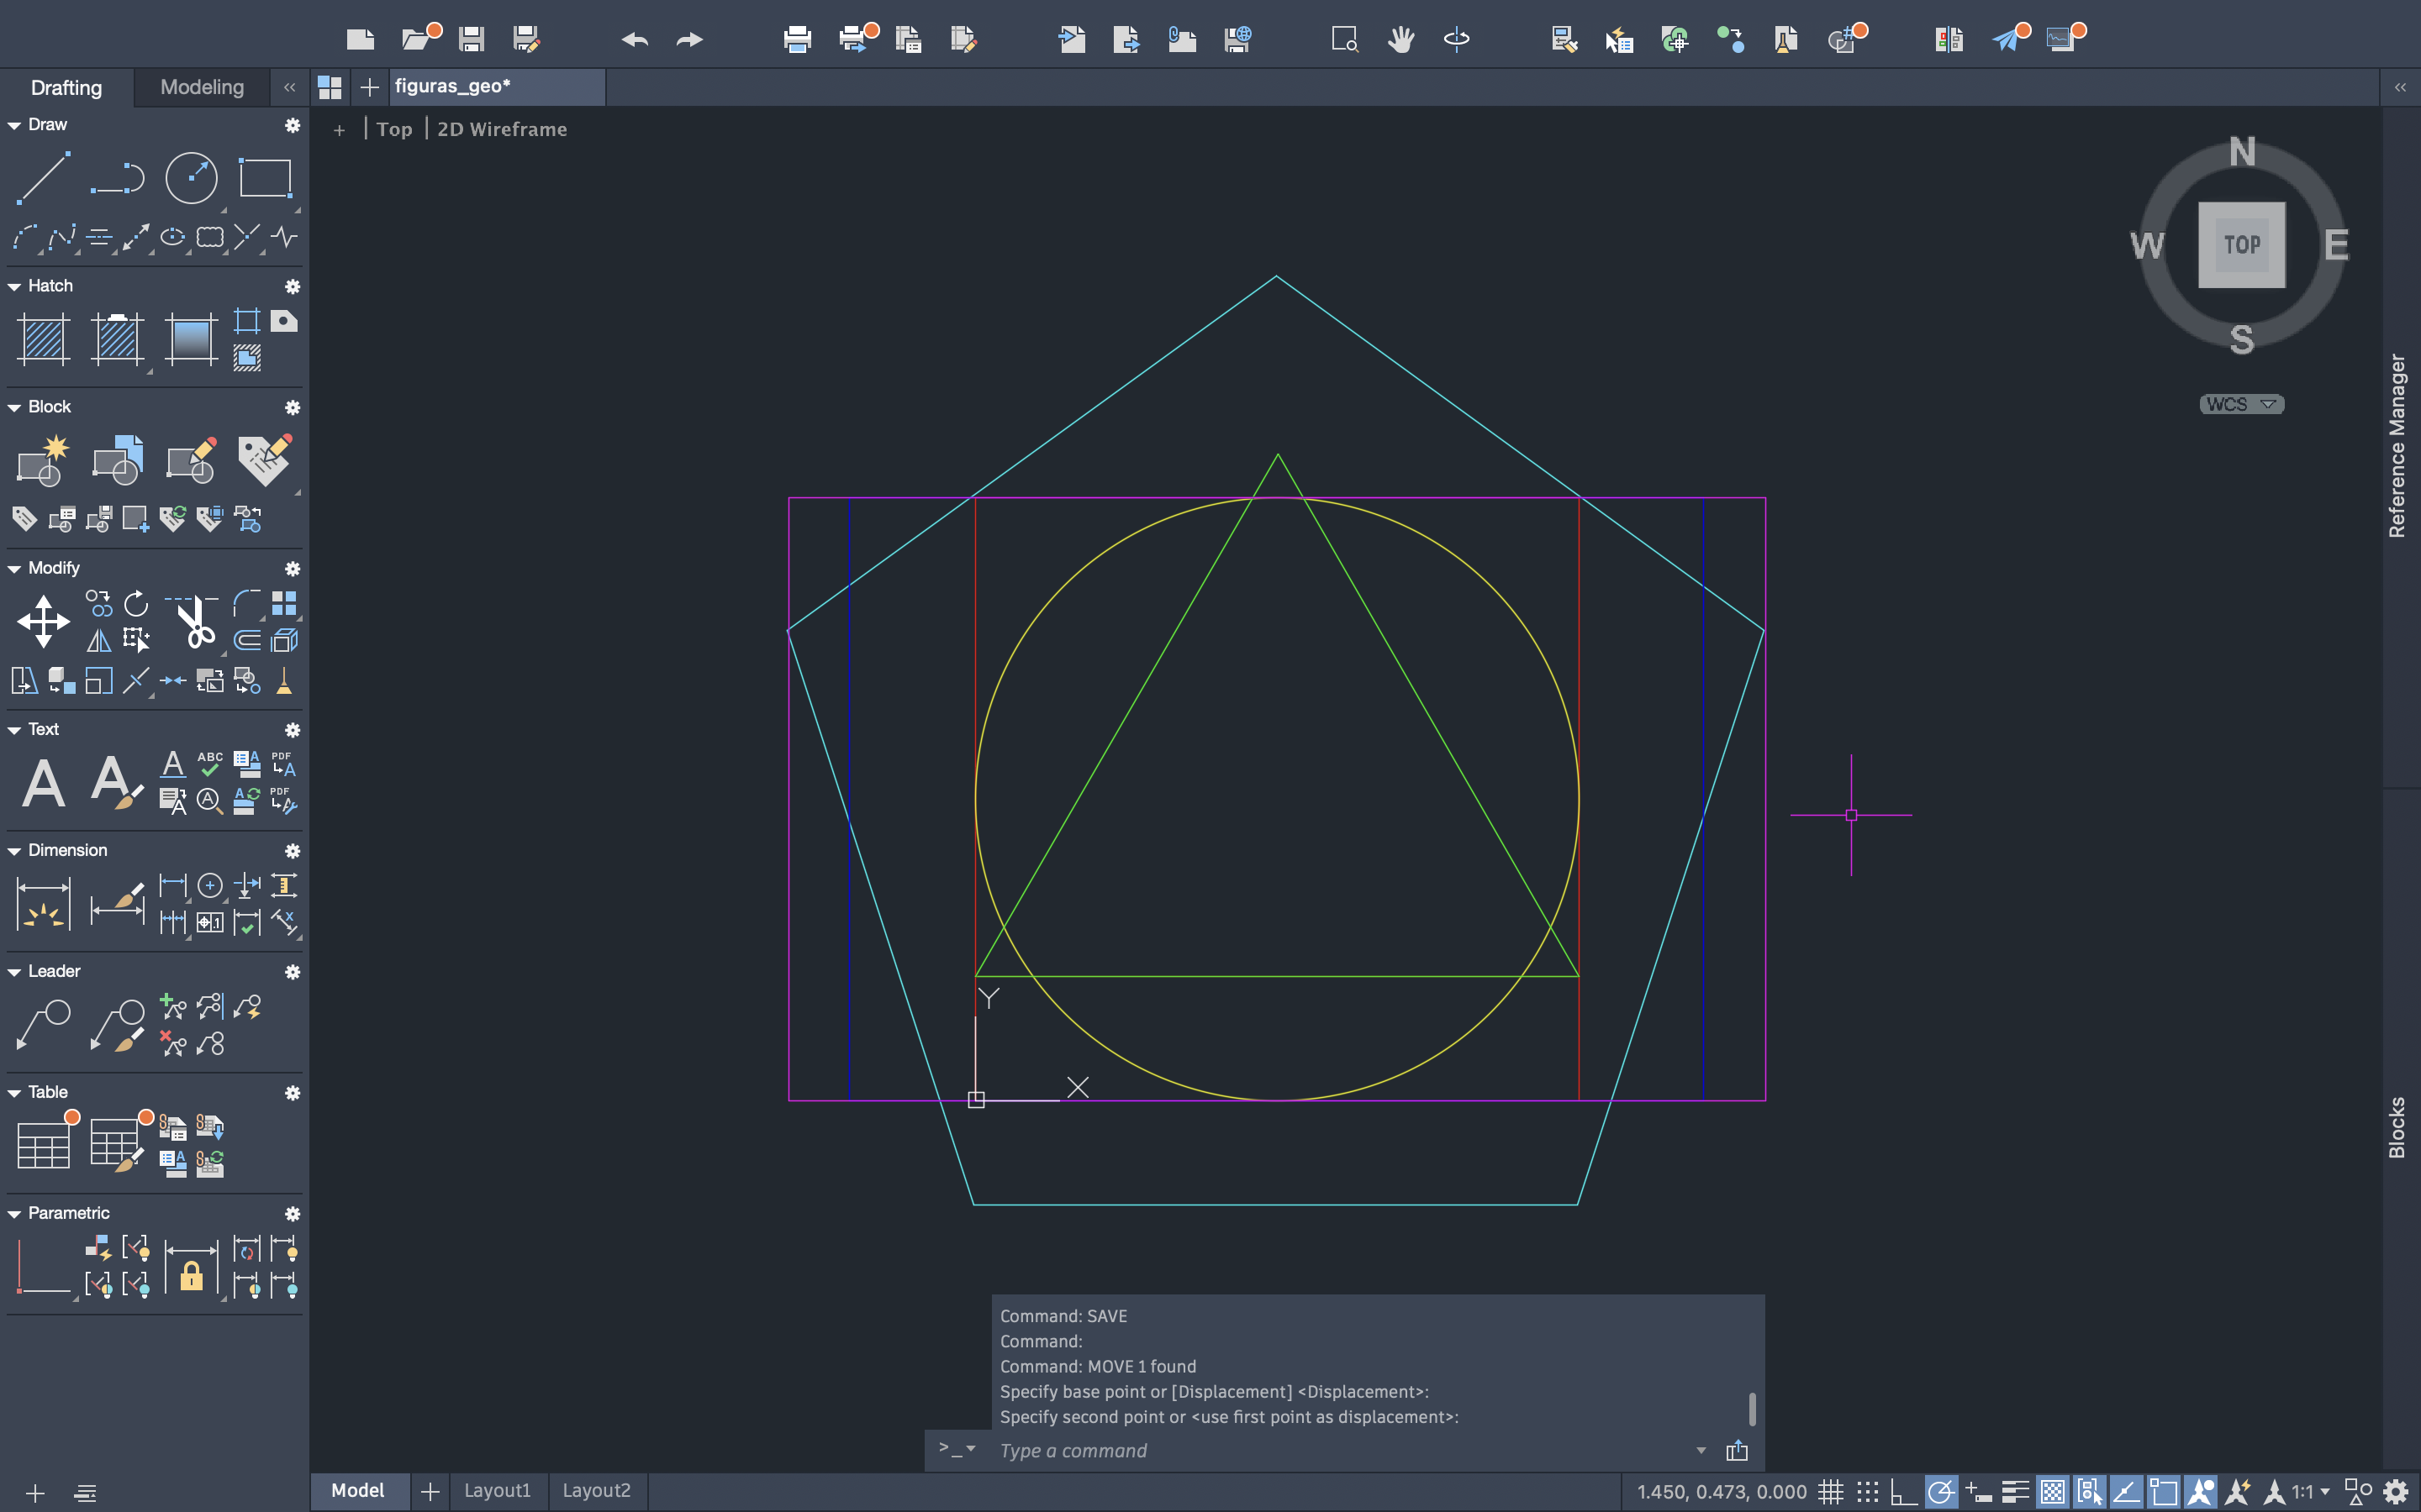Click the Plot print icon in toolbar
This screenshot has width=2421, height=1512.
(x=797, y=40)
